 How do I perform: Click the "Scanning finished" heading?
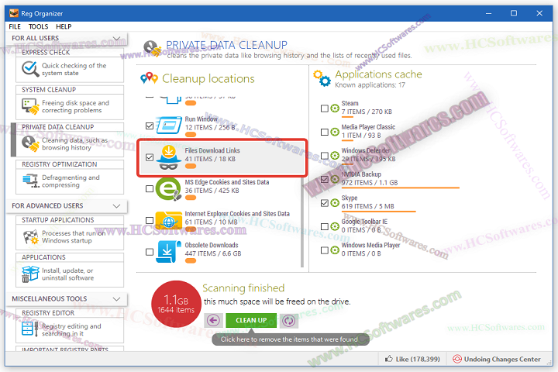tap(243, 288)
